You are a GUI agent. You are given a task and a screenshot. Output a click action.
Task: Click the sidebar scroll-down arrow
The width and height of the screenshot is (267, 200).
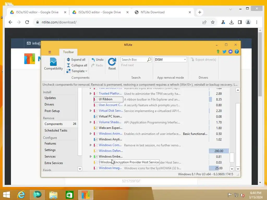(80, 169)
